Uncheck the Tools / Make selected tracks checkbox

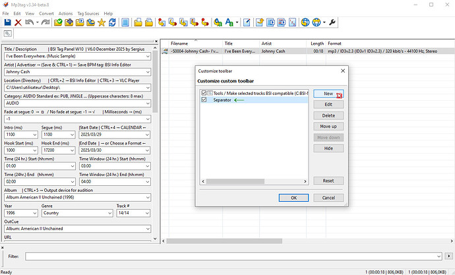204,93
